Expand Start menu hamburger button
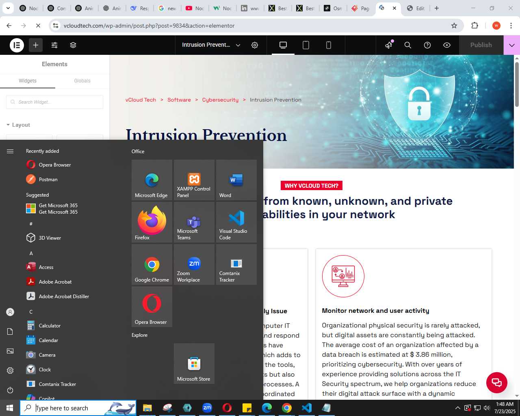This screenshot has height=416, width=520. tap(10, 151)
